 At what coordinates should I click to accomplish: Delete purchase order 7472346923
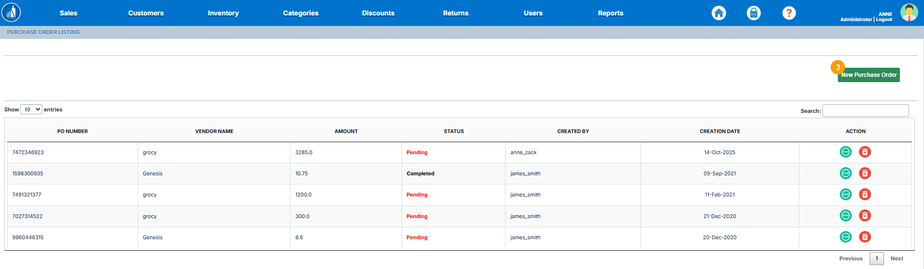click(865, 152)
